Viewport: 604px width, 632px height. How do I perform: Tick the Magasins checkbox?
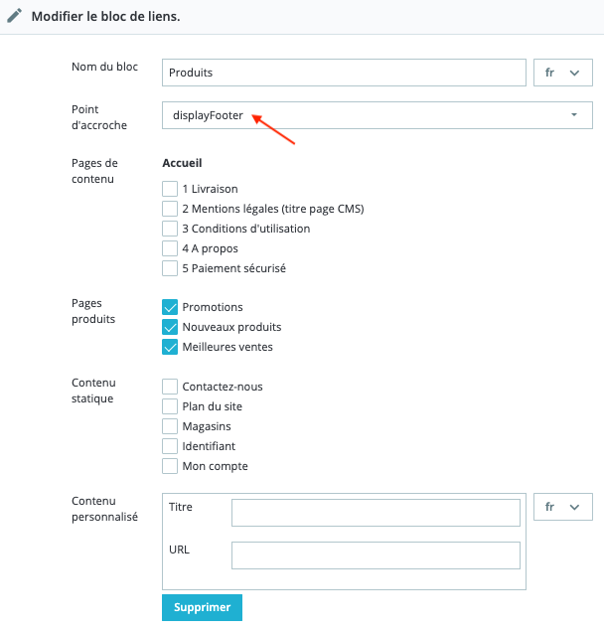pos(170,426)
